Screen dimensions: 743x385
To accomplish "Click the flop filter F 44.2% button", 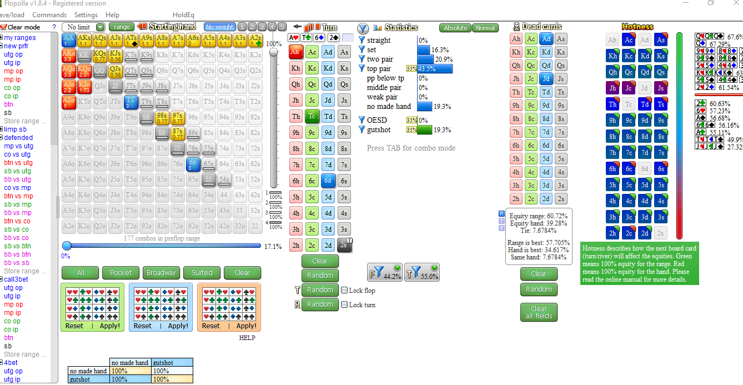I will [385, 272].
